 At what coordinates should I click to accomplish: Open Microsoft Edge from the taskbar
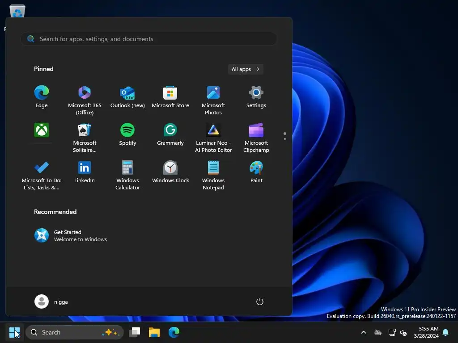click(x=174, y=332)
